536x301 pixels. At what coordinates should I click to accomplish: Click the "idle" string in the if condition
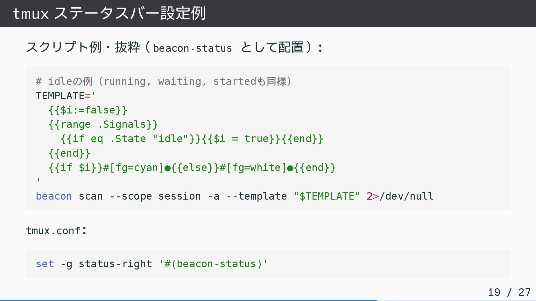[x=171, y=139]
